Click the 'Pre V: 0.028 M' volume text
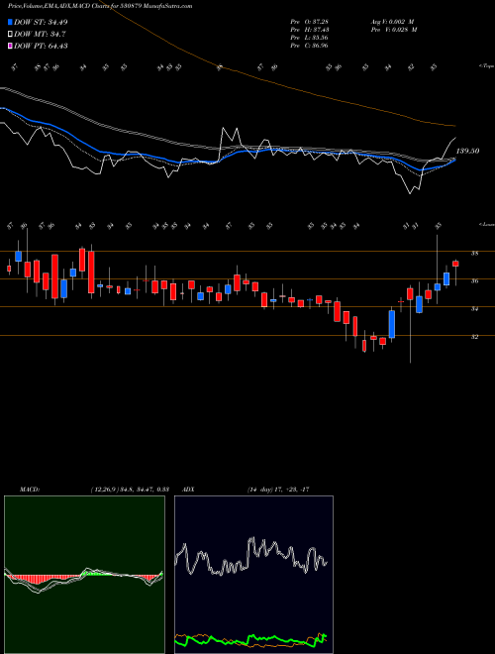The width and height of the screenshot is (495, 654). coord(394,30)
